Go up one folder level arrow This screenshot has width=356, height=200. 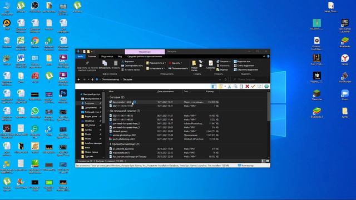click(92, 79)
